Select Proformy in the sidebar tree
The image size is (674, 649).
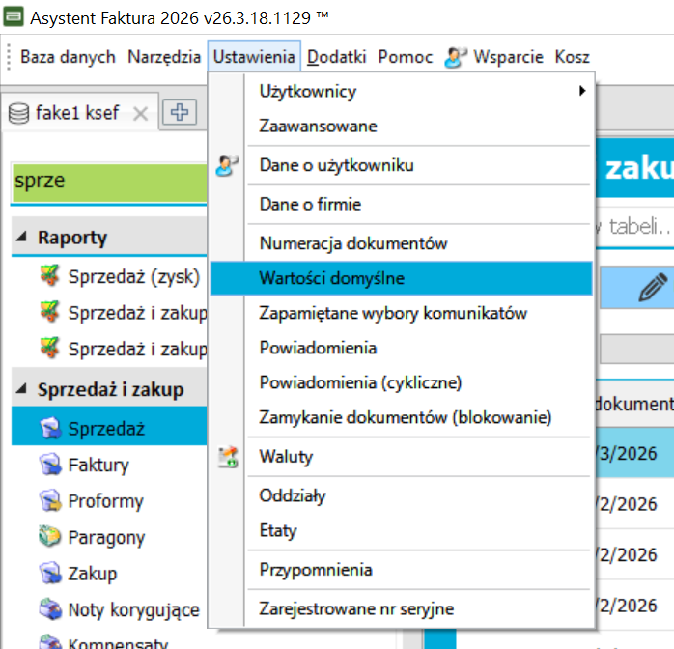pos(105,501)
